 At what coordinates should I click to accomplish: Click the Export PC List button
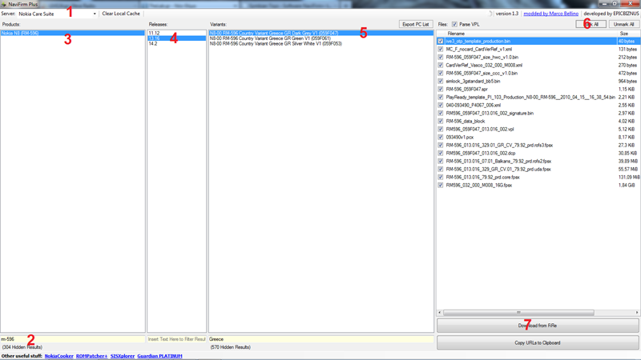coord(415,25)
